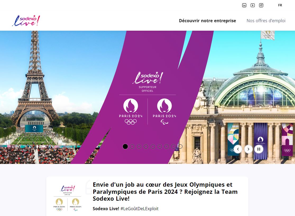This screenshot has height=216, width=295.
Task: Open Nos offres d'emploi menu item
Action: (266, 21)
